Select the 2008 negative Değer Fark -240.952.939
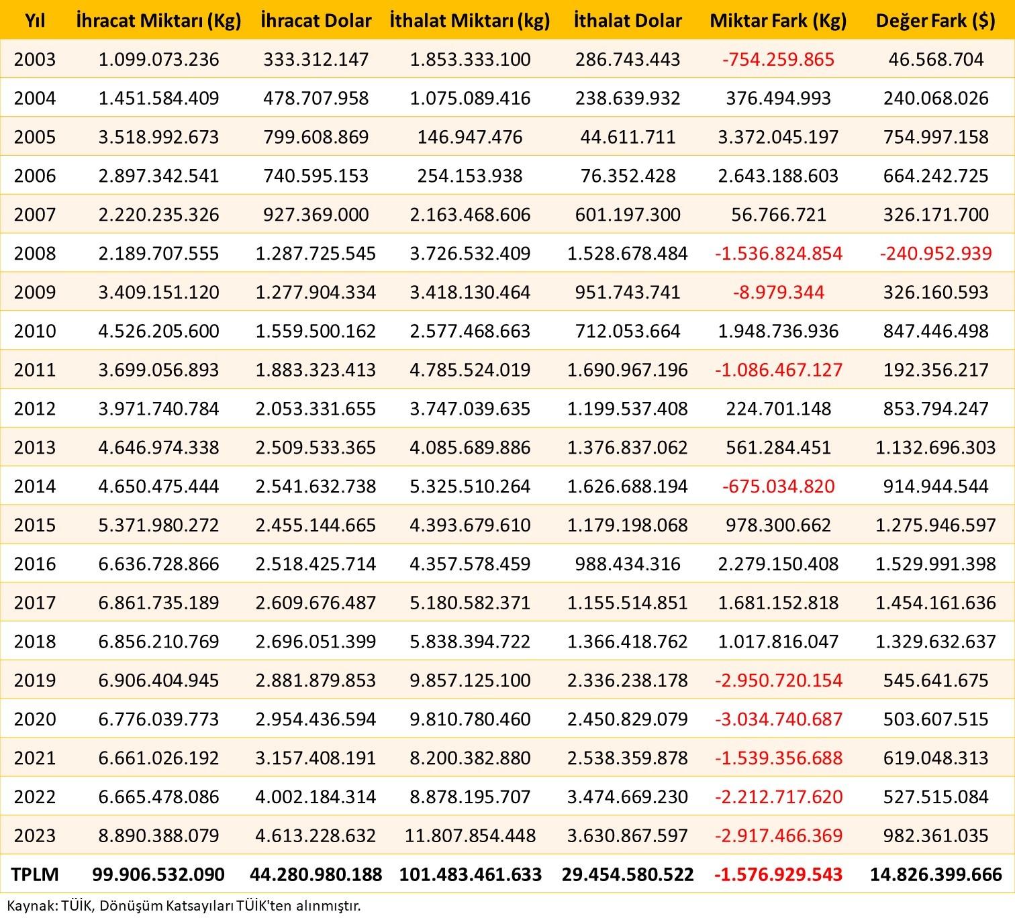 pos(935,253)
